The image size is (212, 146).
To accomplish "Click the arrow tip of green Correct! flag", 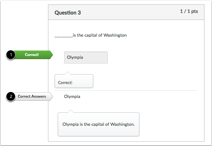I will (x=52, y=55).
